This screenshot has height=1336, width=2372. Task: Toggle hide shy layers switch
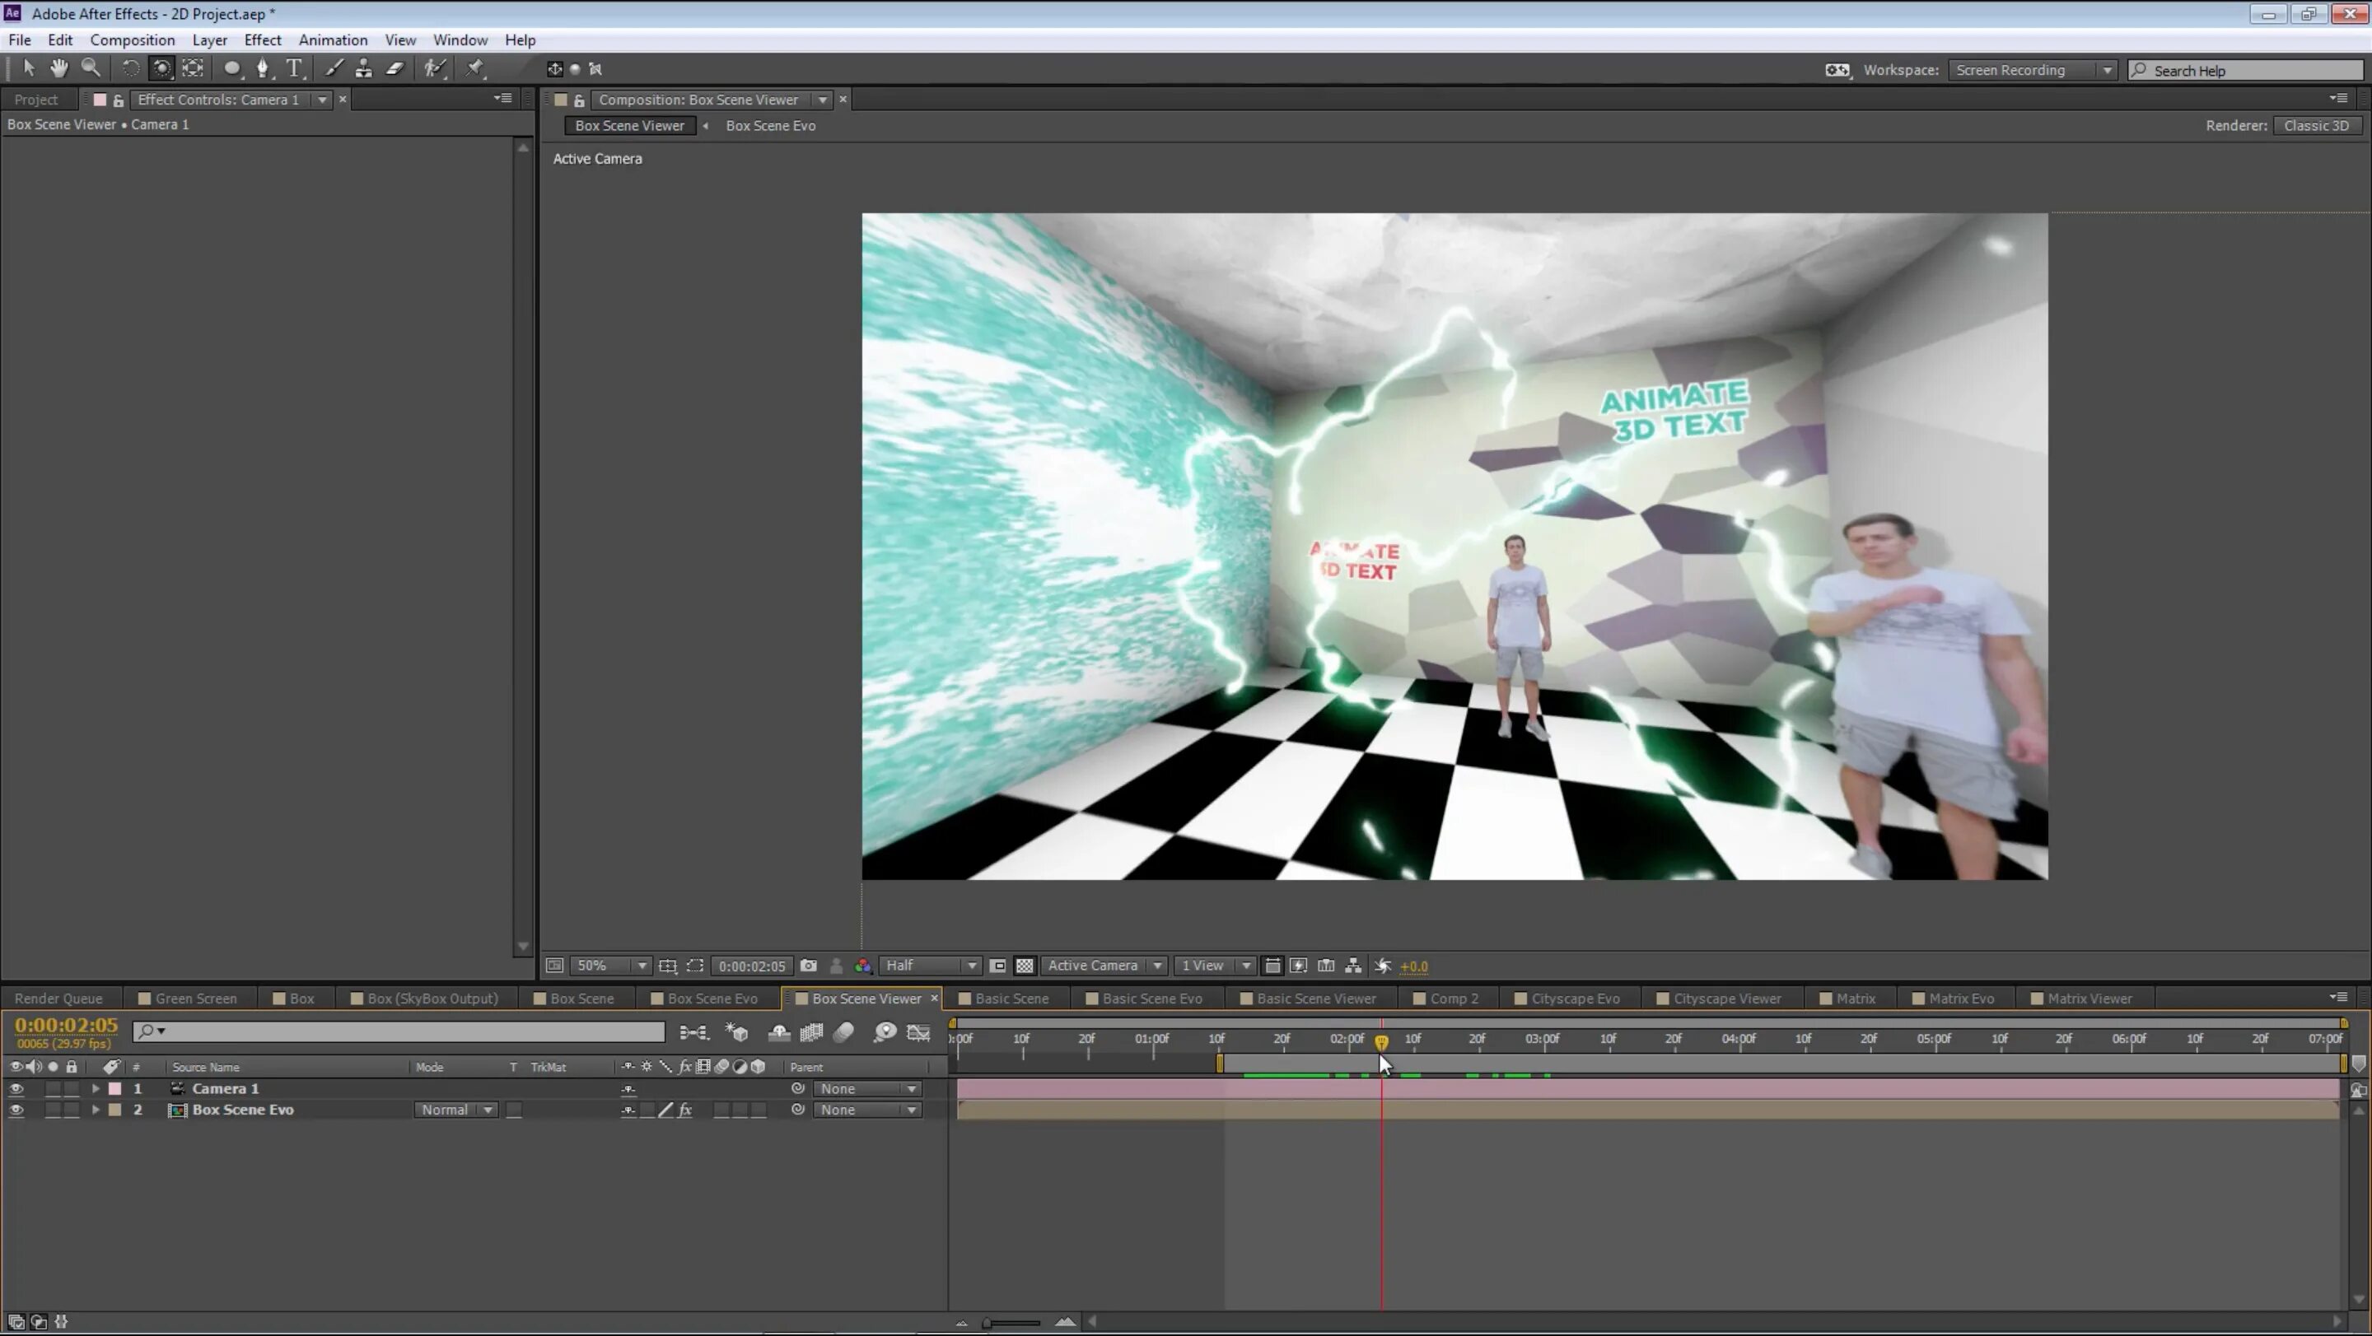(x=779, y=1033)
